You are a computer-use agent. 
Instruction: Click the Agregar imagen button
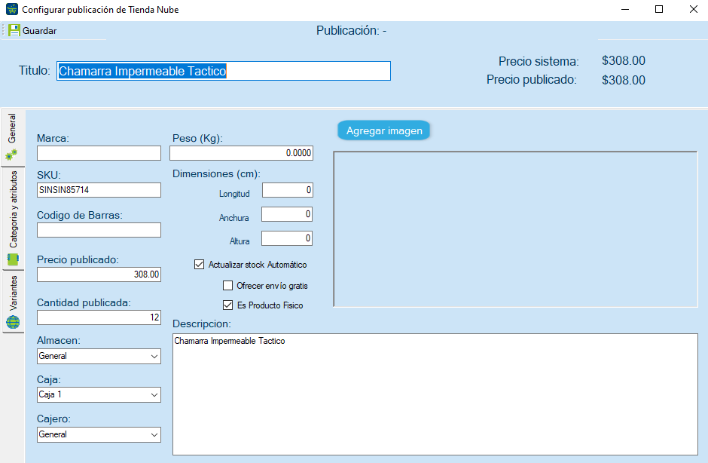coord(384,130)
